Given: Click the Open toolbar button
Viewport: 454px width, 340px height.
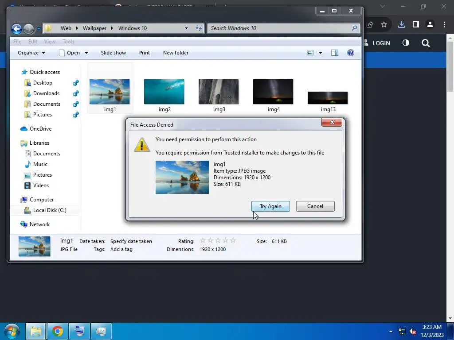Looking at the screenshot, I should click(70, 53).
